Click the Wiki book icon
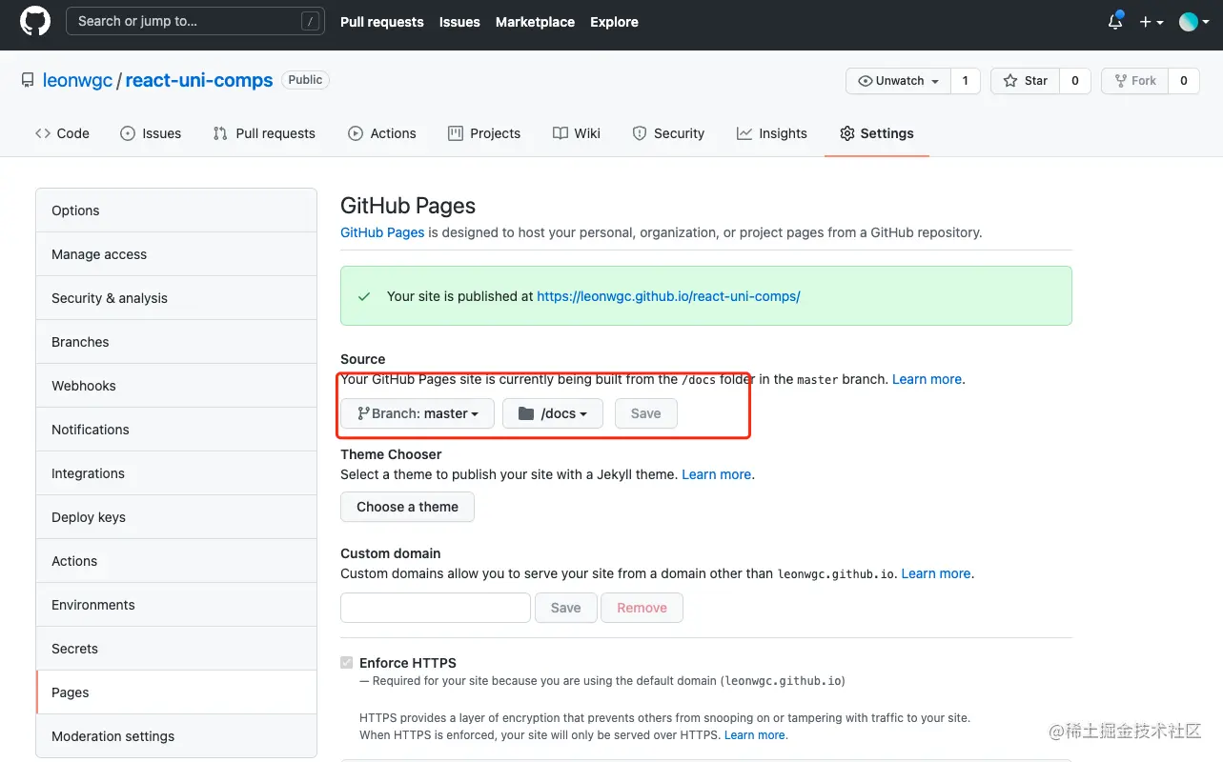1223x762 pixels. point(559,133)
